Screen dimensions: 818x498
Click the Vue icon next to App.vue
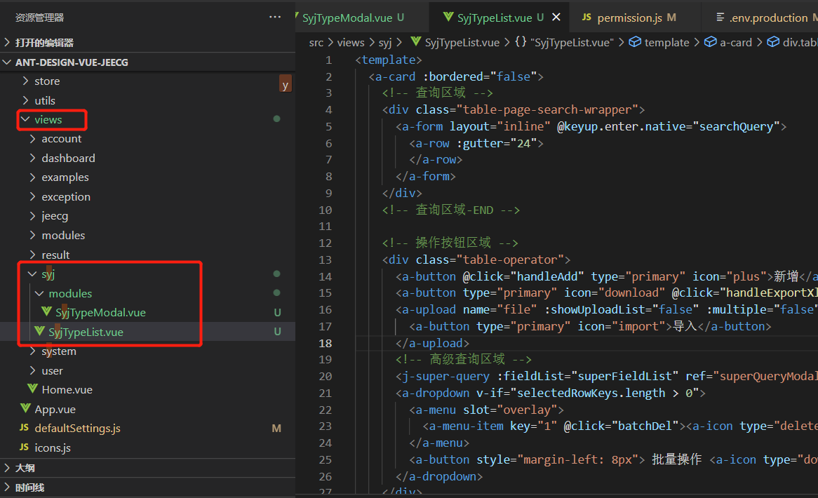click(x=24, y=409)
